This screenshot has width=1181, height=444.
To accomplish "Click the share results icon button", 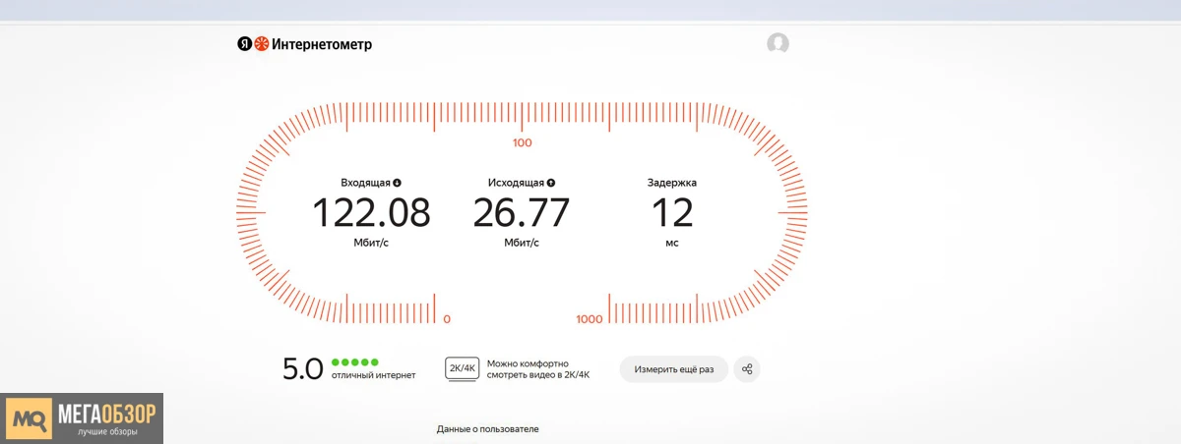I will pyautogui.click(x=747, y=369).
